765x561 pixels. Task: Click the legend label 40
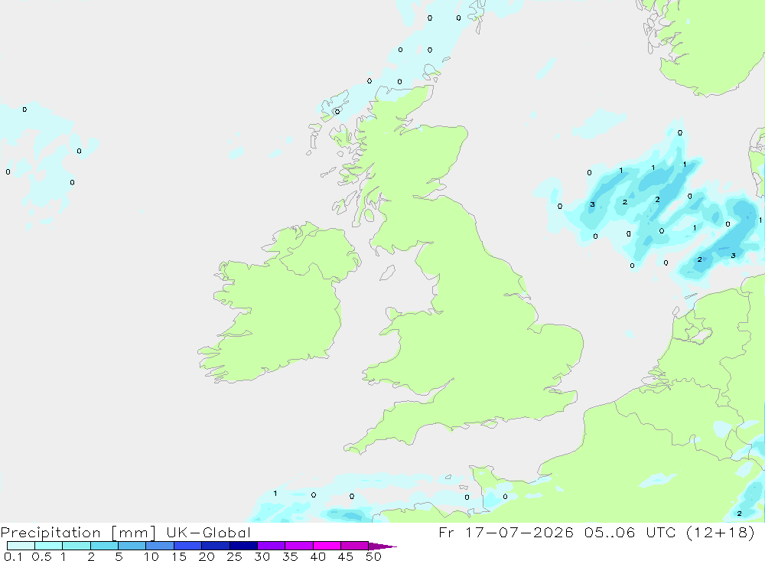pyautogui.click(x=318, y=556)
